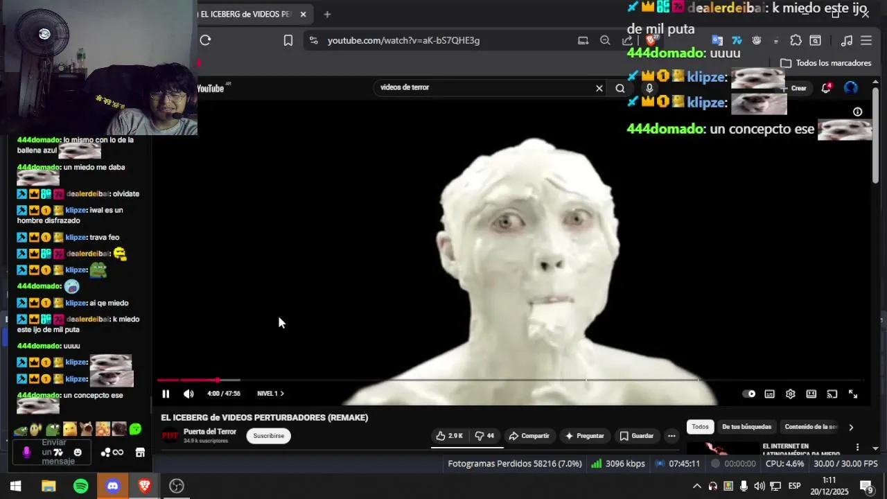Bookmark this page in Brave

click(x=288, y=40)
